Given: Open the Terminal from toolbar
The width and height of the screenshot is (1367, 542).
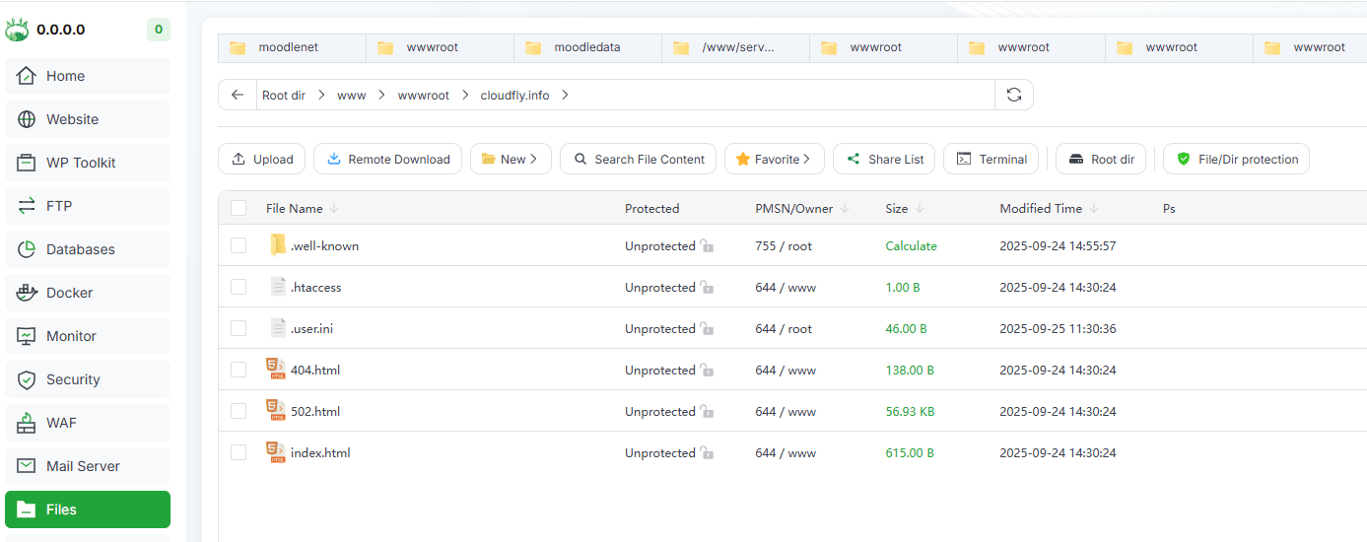Looking at the screenshot, I should click(x=991, y=159).
